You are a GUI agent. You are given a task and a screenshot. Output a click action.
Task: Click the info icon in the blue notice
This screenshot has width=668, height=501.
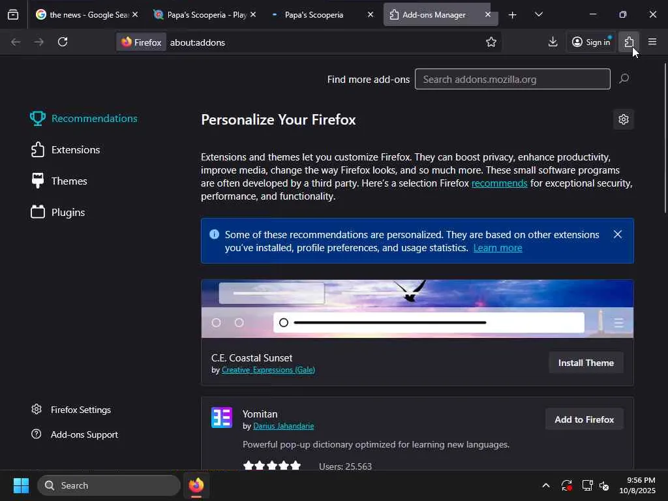(x=214, y=234)
